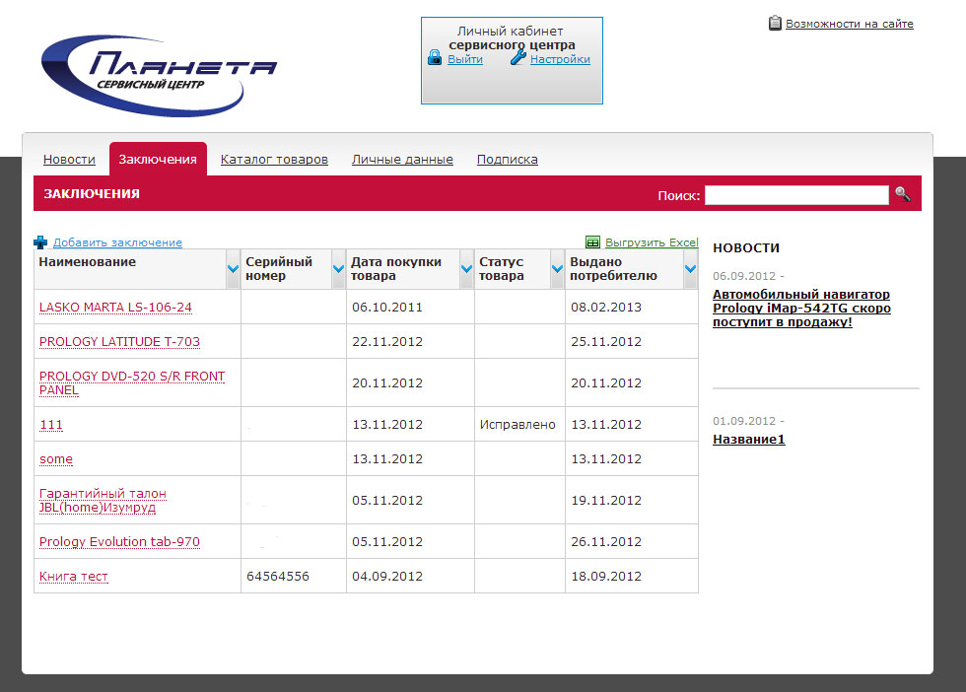
Task: Click the wrench icon next to Настройки
Action: click(x=518, y=57)
